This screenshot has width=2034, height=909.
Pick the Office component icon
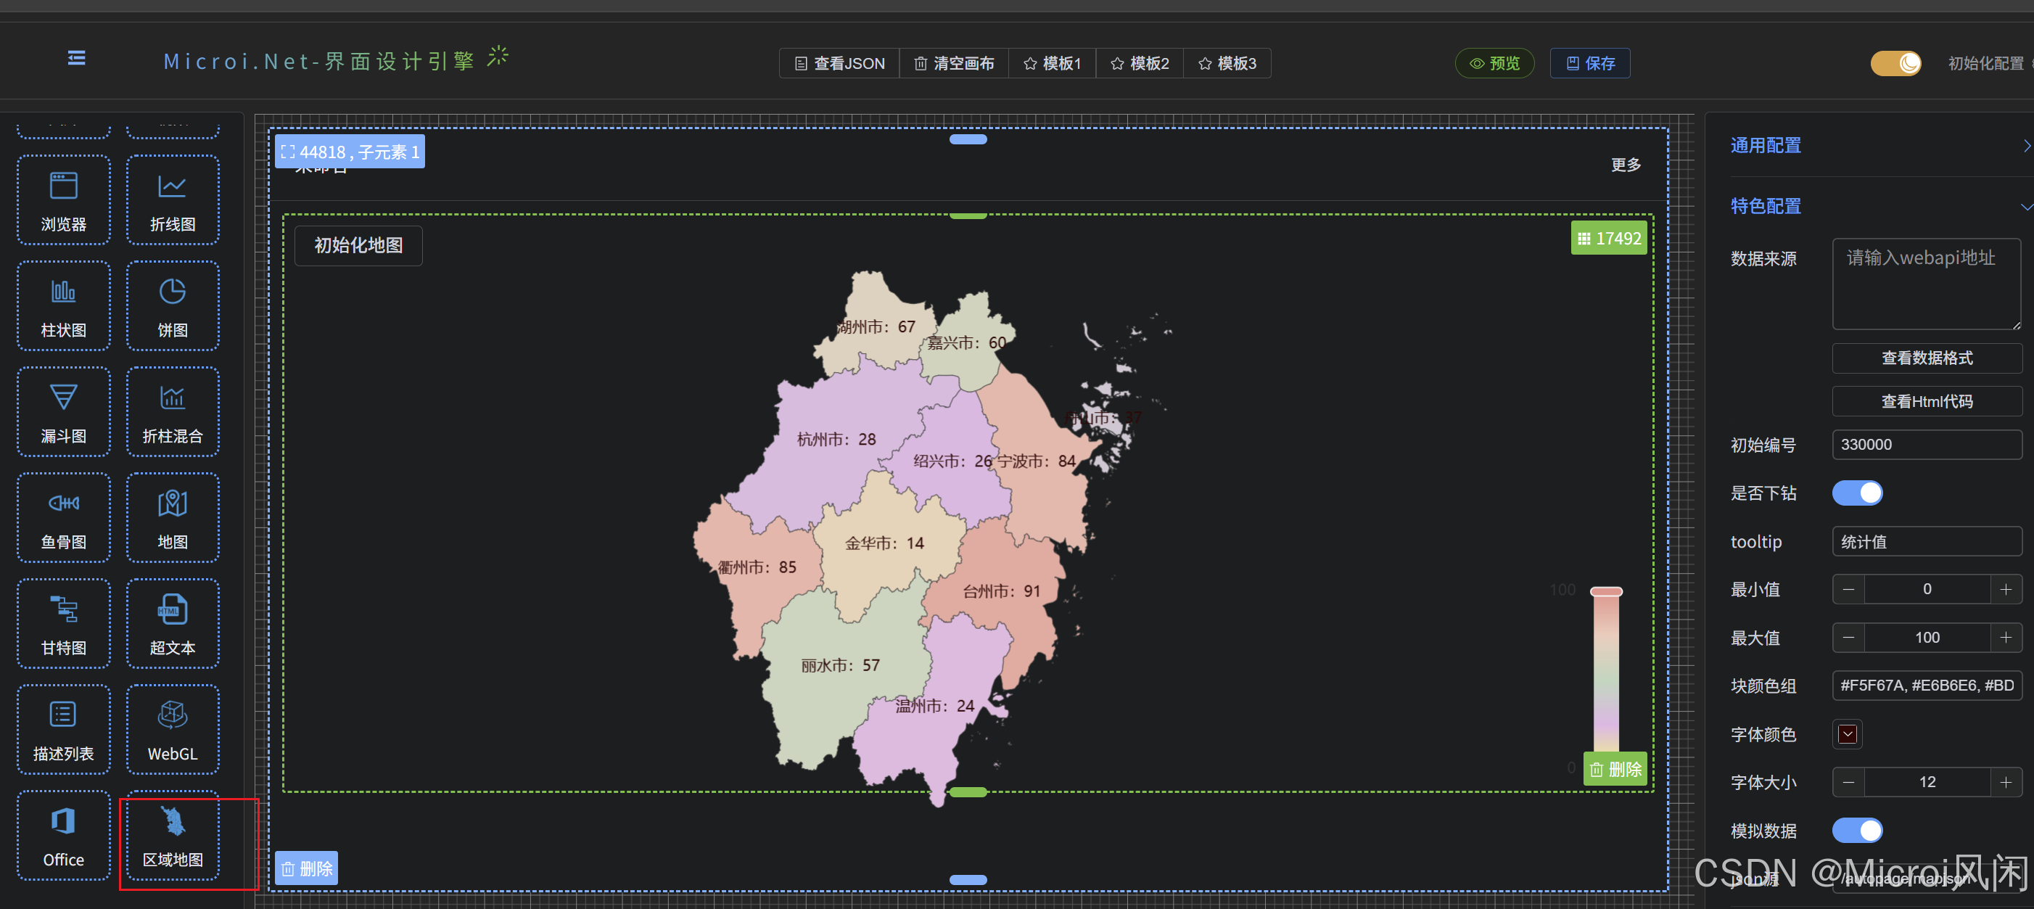click(63, 835)
